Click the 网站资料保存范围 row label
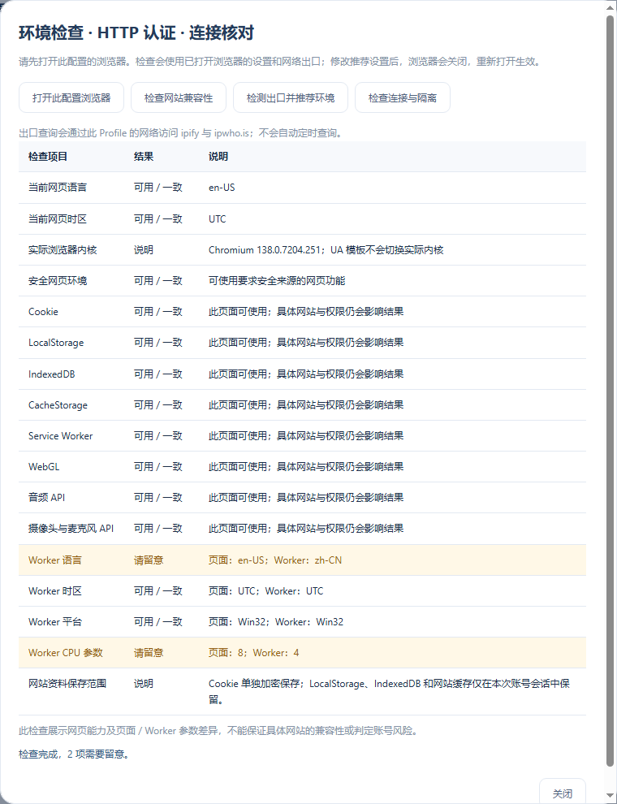 pyautogui.click(x=67, y=684)
